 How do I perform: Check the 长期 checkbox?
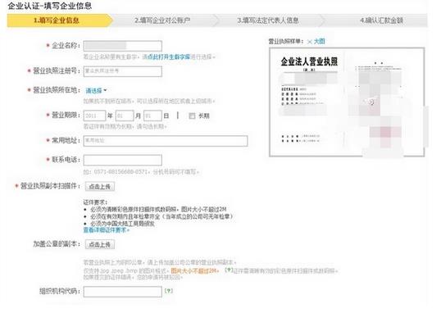[192, 116]
